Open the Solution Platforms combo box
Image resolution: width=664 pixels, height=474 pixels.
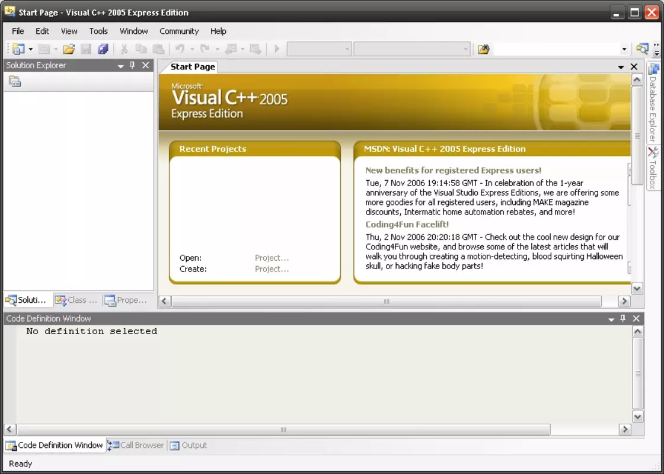point(412,49)
